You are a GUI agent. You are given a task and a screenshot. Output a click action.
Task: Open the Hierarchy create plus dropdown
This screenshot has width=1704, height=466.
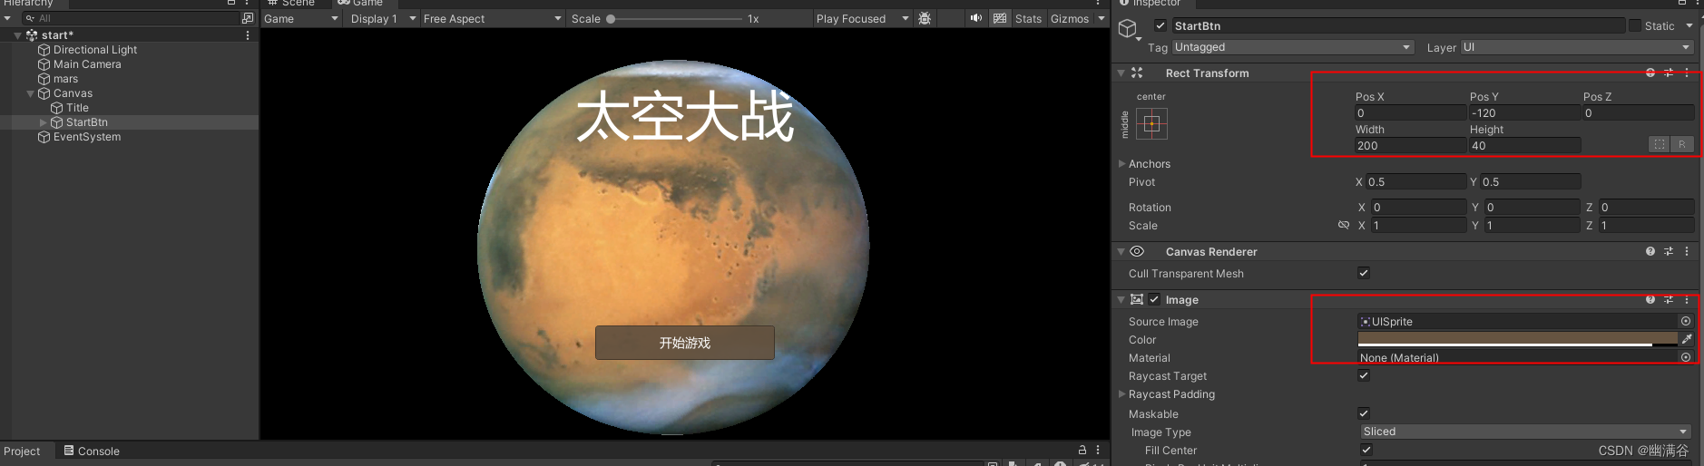tap(7, 18)
